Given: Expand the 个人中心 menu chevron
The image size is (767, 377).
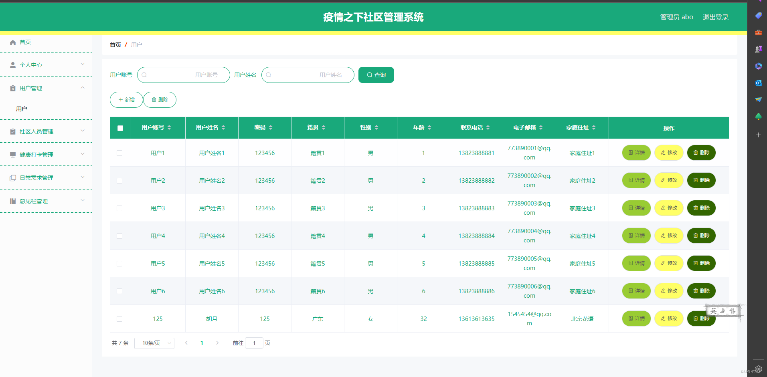Looking at the screenshot, I should (x=83, y=64).
